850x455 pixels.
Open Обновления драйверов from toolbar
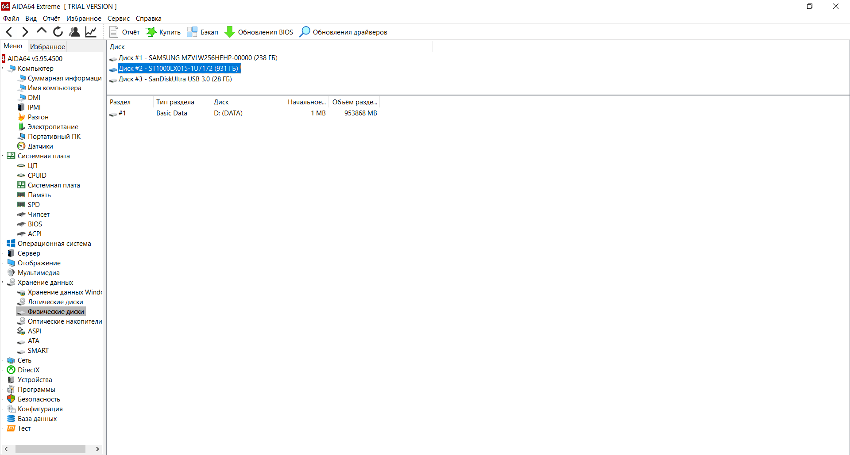(x=343, y=32)
